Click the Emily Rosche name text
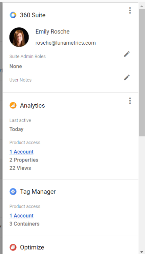This screenshot has width=145, height=254. click(x=53, y=31)
